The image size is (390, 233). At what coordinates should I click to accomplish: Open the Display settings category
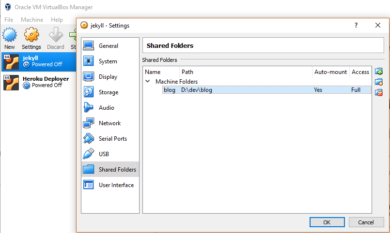coord(110,77)
